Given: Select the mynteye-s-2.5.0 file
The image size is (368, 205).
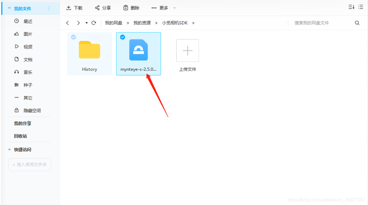Looking at the screenshot, I should click(138, 54).
